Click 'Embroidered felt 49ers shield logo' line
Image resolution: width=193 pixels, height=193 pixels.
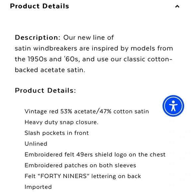95,155
